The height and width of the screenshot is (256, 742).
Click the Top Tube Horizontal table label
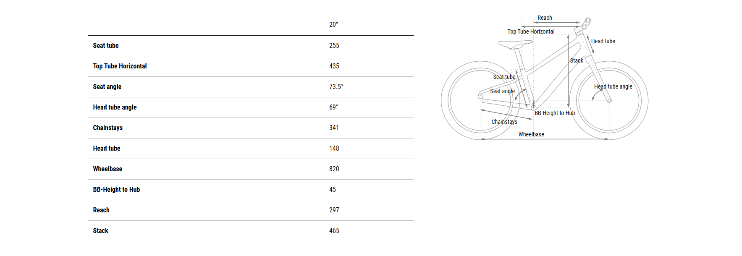click(120, 66)
